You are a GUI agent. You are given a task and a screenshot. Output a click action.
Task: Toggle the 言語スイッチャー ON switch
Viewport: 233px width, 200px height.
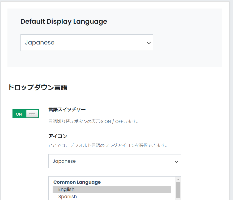click(x=26, y=114)
